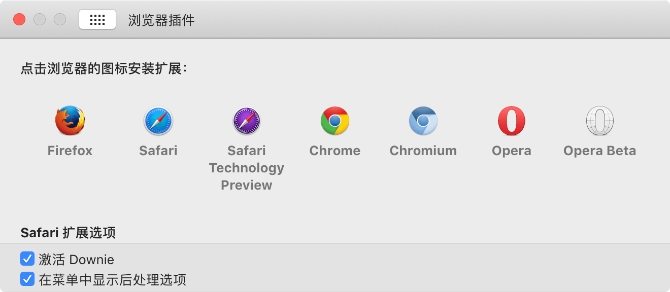The image size is (670, 292).
Task: Install extension via Safari compass icon
Action: (x=158, y=121)
